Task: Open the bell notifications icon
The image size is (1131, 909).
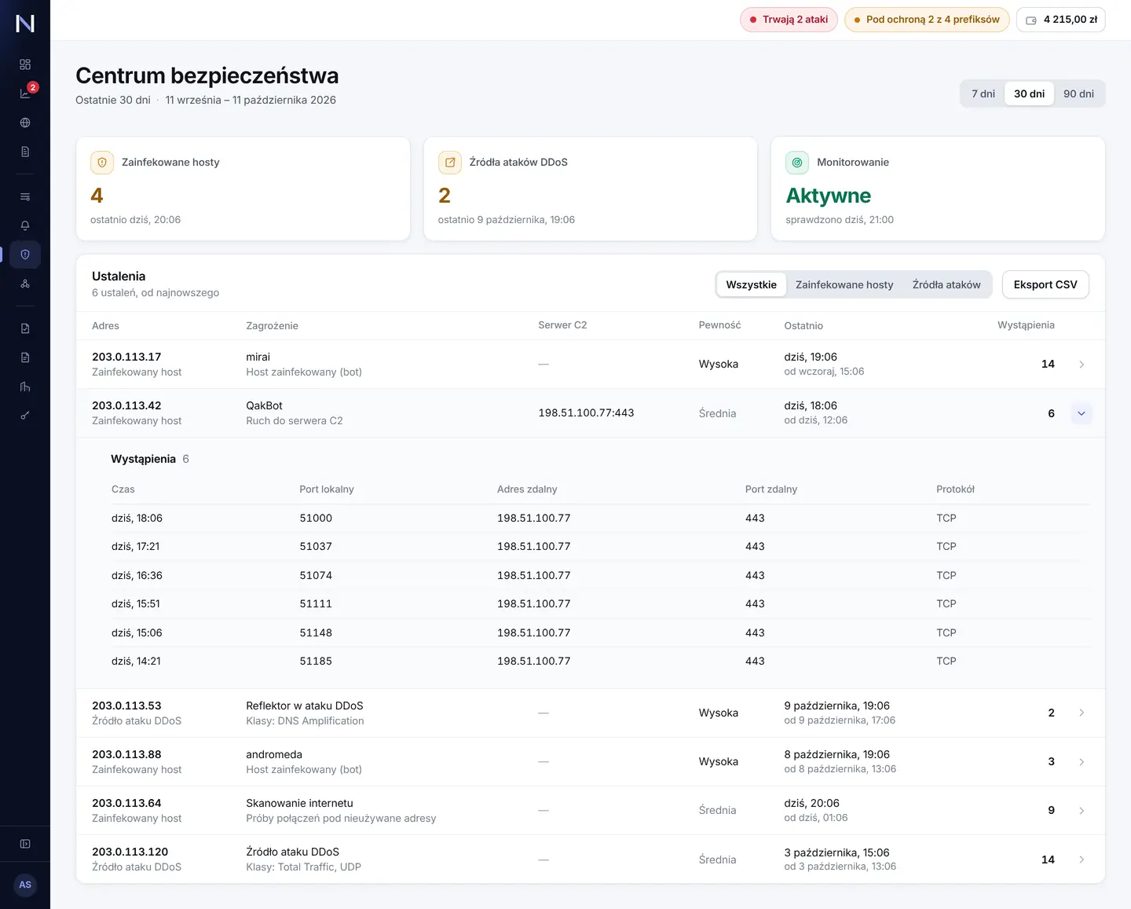Action: [x=25, y=225]
